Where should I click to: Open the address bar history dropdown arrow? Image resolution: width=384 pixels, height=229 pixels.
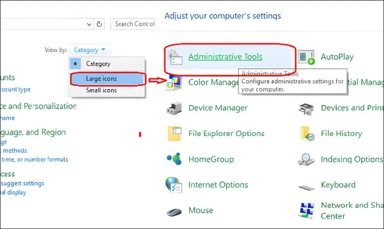pyautogui.click(x=89, y=24)
